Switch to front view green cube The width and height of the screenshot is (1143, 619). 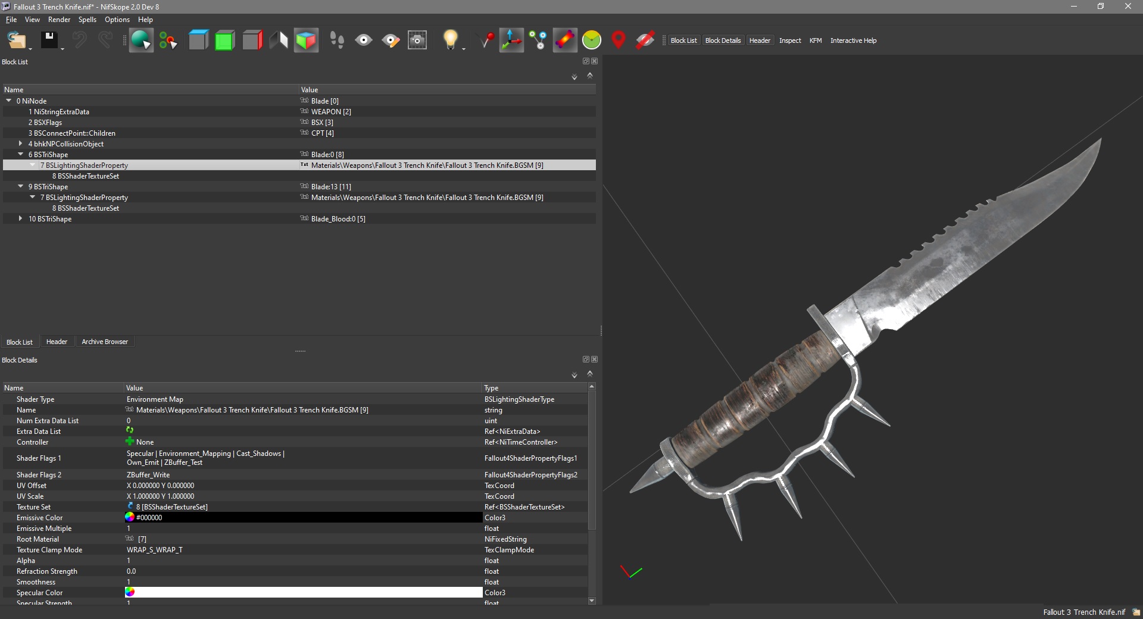point(224,40)
